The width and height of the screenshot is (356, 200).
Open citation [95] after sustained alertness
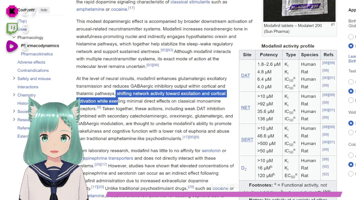[x=164, y=50]
